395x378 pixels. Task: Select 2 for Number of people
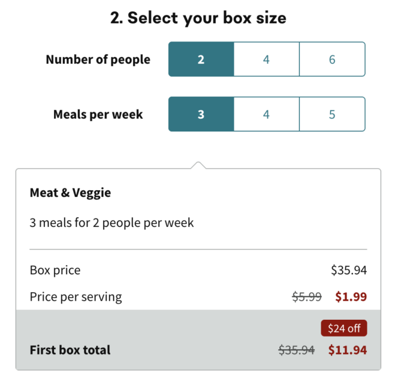point(201,59)
